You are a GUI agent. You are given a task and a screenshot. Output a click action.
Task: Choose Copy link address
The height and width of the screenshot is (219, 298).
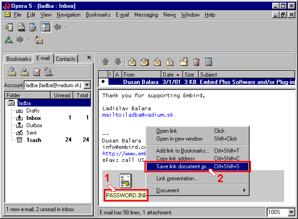pyautogui.click(x=197, y=159)
